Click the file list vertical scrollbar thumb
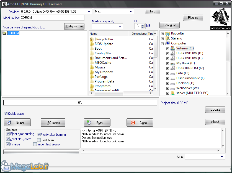This screenshot has height=173, width=232. pos(155,46)
